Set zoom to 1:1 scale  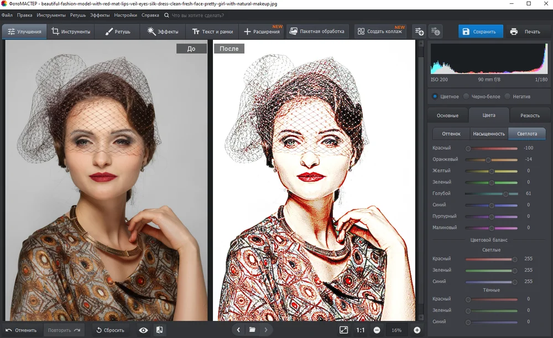pyautogui.click(x=361, y=330)
